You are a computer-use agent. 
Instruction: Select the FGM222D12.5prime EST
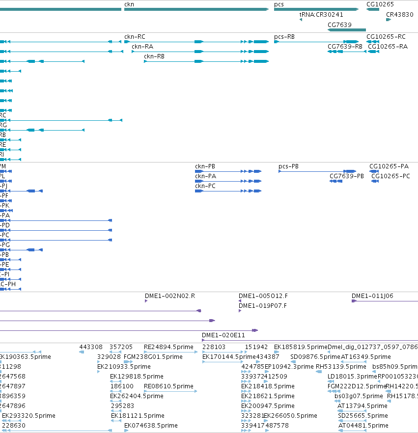(334, 391)
